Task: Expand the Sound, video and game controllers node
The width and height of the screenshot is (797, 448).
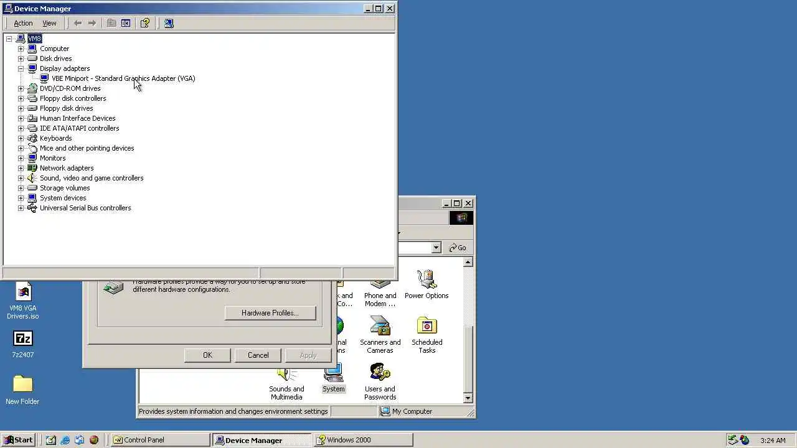Action: (x=21, y=178)
